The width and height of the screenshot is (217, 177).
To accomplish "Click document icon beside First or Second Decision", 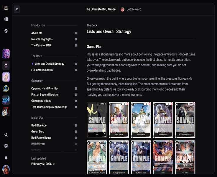I will [76, 95].
